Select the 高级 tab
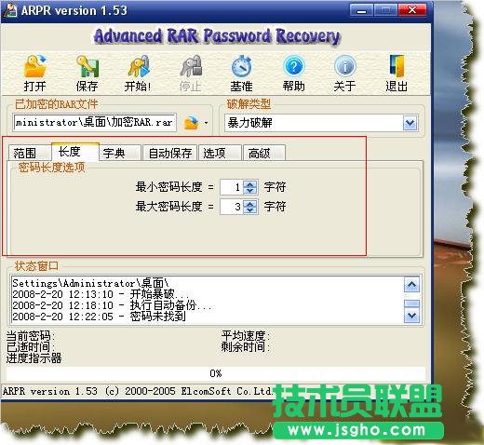This screenshot has height=445, width=484. (263, 153)
